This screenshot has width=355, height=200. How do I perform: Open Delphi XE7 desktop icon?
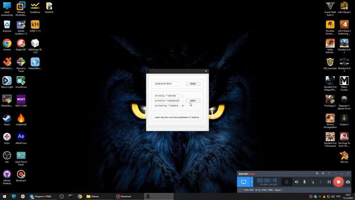(x=21, y=44)
